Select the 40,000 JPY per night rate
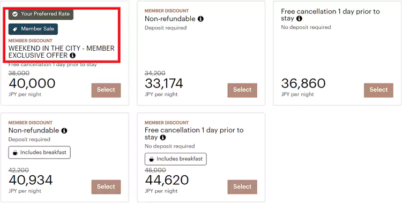Image resolution: width=402 pixels, height=203 pixels. tap(106, 90)
